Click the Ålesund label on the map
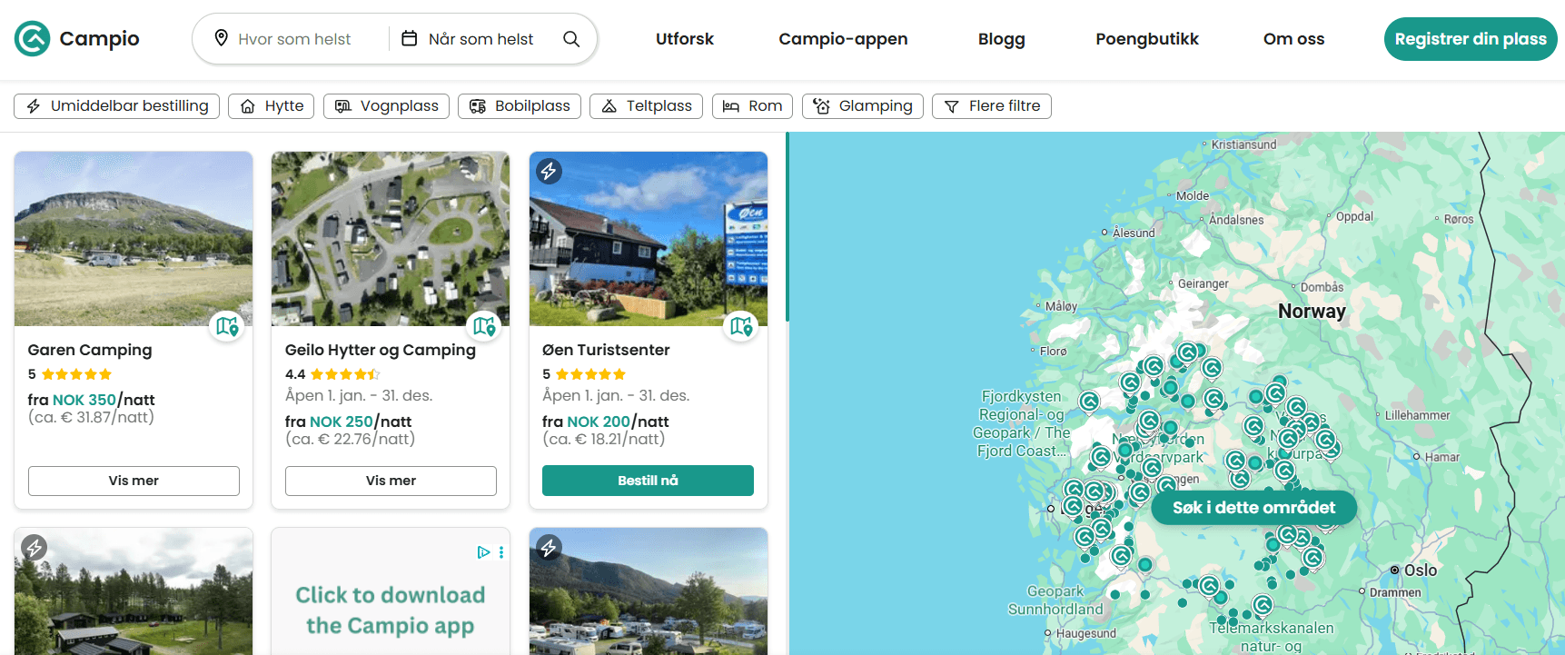Viewport: 1565px width, 655px height. tap(1134, 233)
